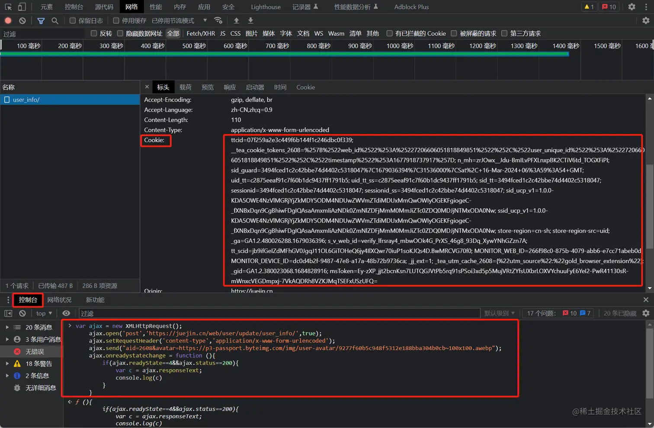Click the warnings count badge showing 1
The height and width of the screenshot is (428, 654).
[589, 7]
